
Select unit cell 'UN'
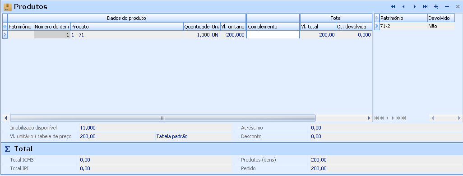click(216, 35)
